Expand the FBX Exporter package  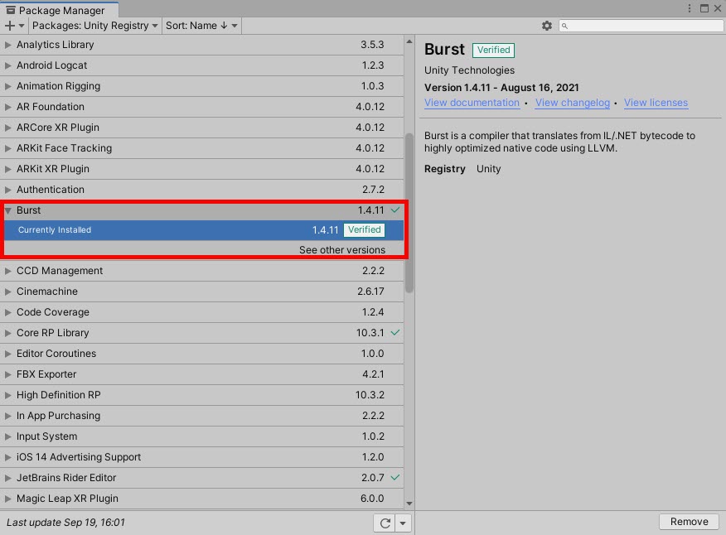click(x=7, y=374)
